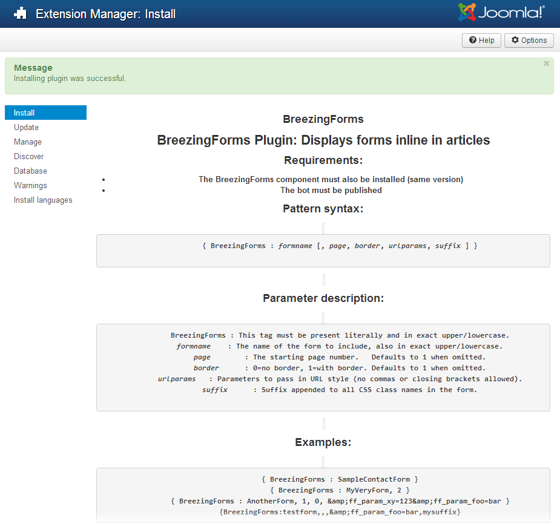
Task: Click the 'formname' parameter description line
Action: (339, 346)
